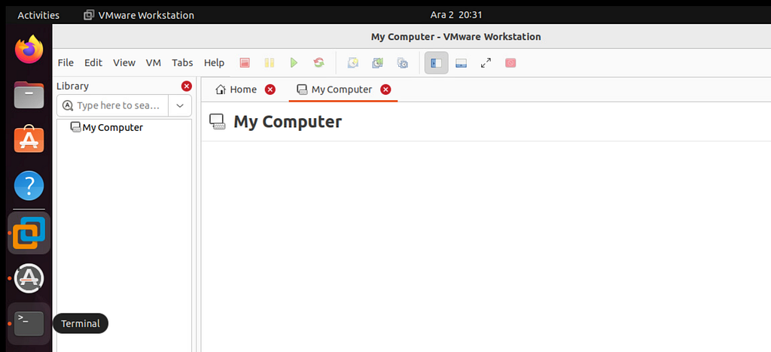This screenshot has height=352, width=771.
Task: Open the snapshot manager toolbar icon
Action: coord(402,63)
